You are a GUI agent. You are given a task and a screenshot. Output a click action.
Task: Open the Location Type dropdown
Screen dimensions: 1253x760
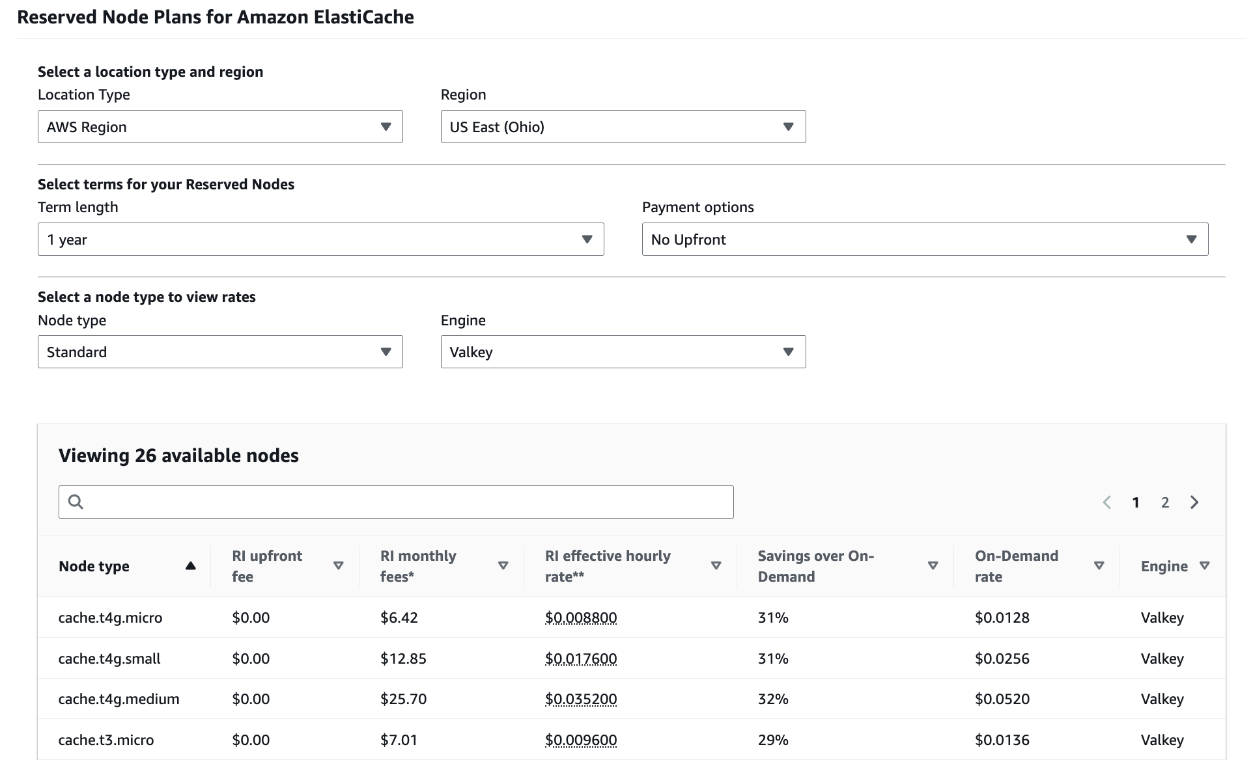point(220,127)
